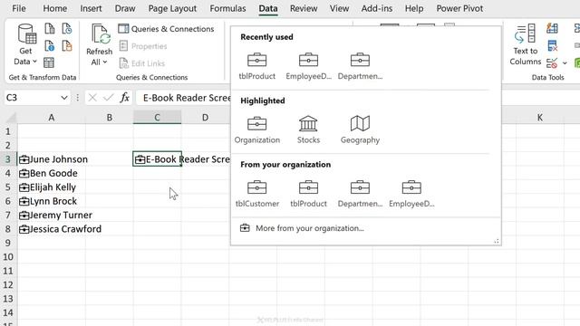Switch to the Insert tab
The image size is (580, 326).
[x=91, y=8]
